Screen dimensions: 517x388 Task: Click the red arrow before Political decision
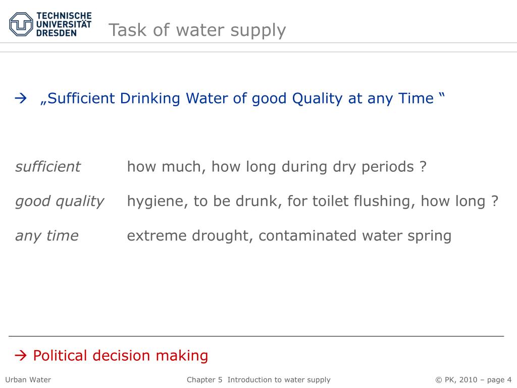coord(20,355)
